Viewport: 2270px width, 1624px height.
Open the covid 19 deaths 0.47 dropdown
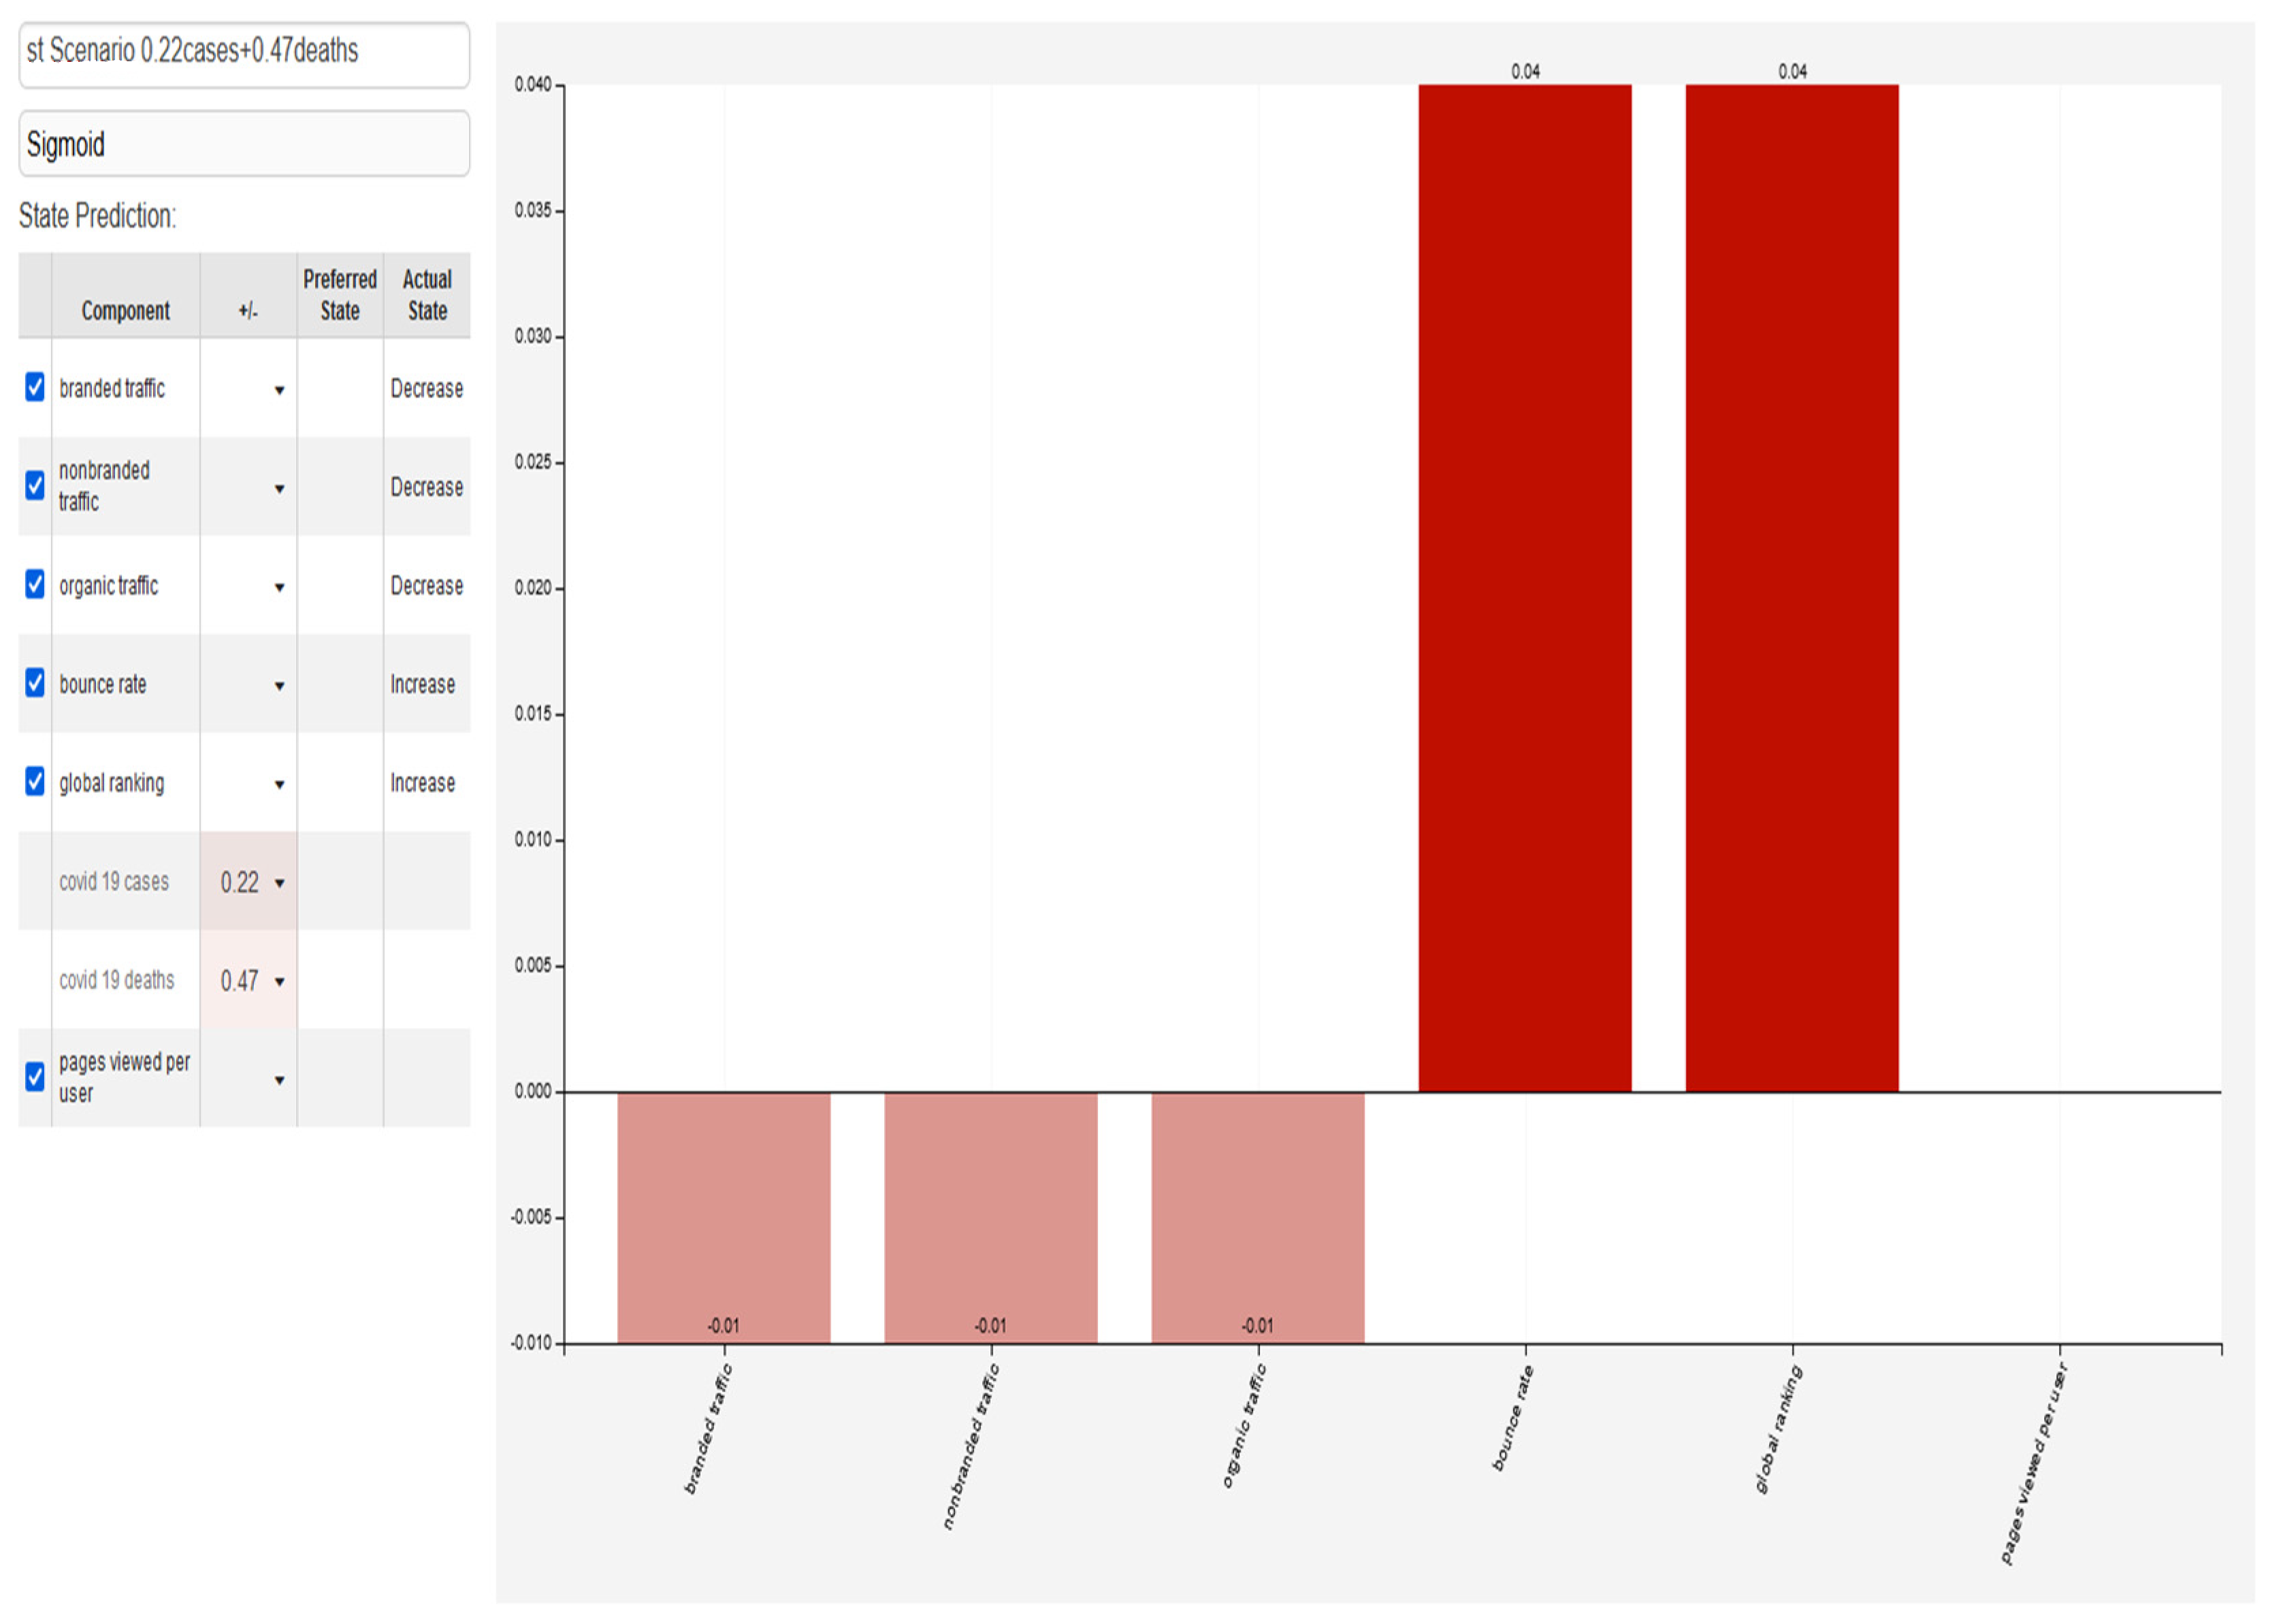click(279, 982)
